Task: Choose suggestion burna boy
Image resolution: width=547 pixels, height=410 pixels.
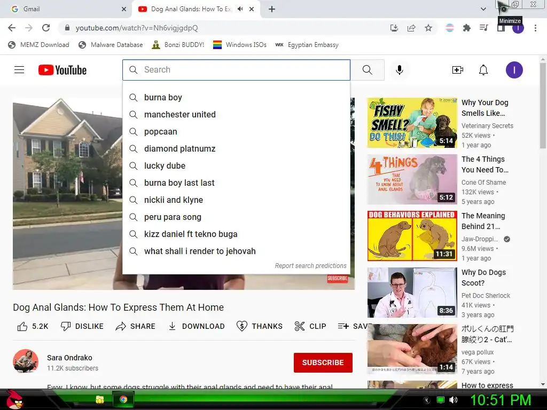Action: coord(236,97)
